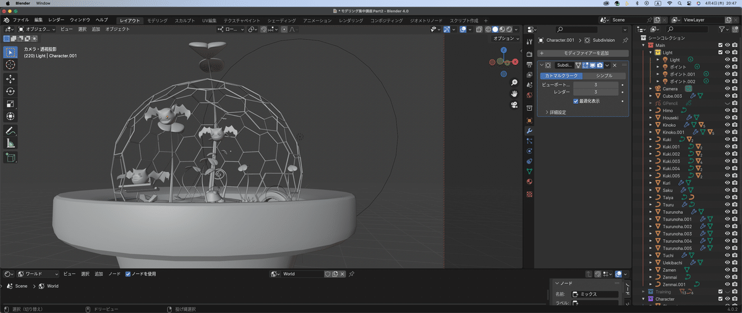The image size is (742, 313).
Task: Click the Z axis of navigation gizmo
Action: click(503, 50)
